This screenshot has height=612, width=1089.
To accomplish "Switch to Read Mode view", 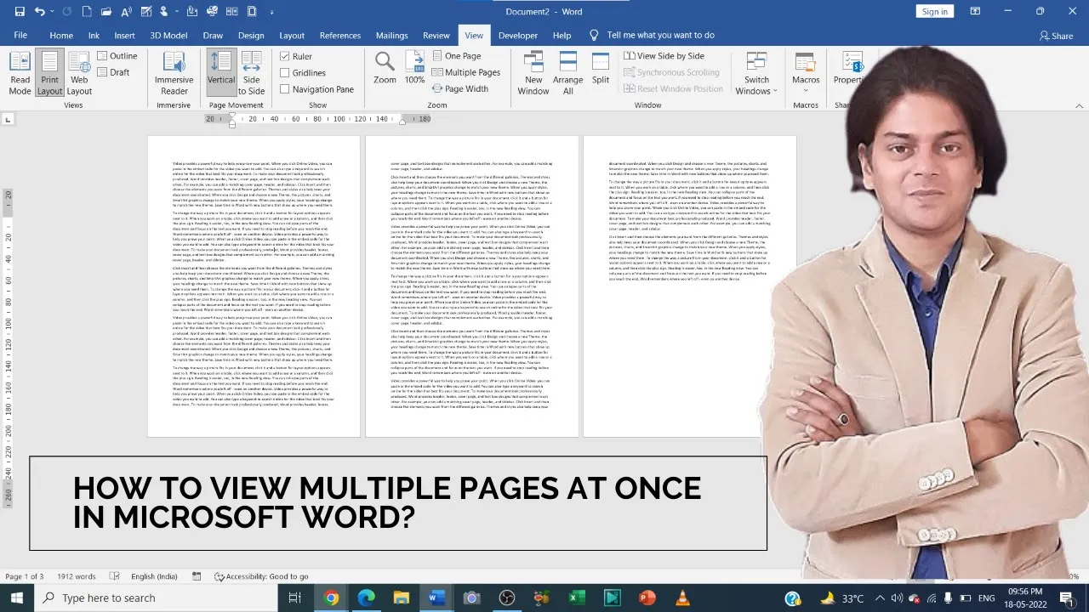I will 20,73.
